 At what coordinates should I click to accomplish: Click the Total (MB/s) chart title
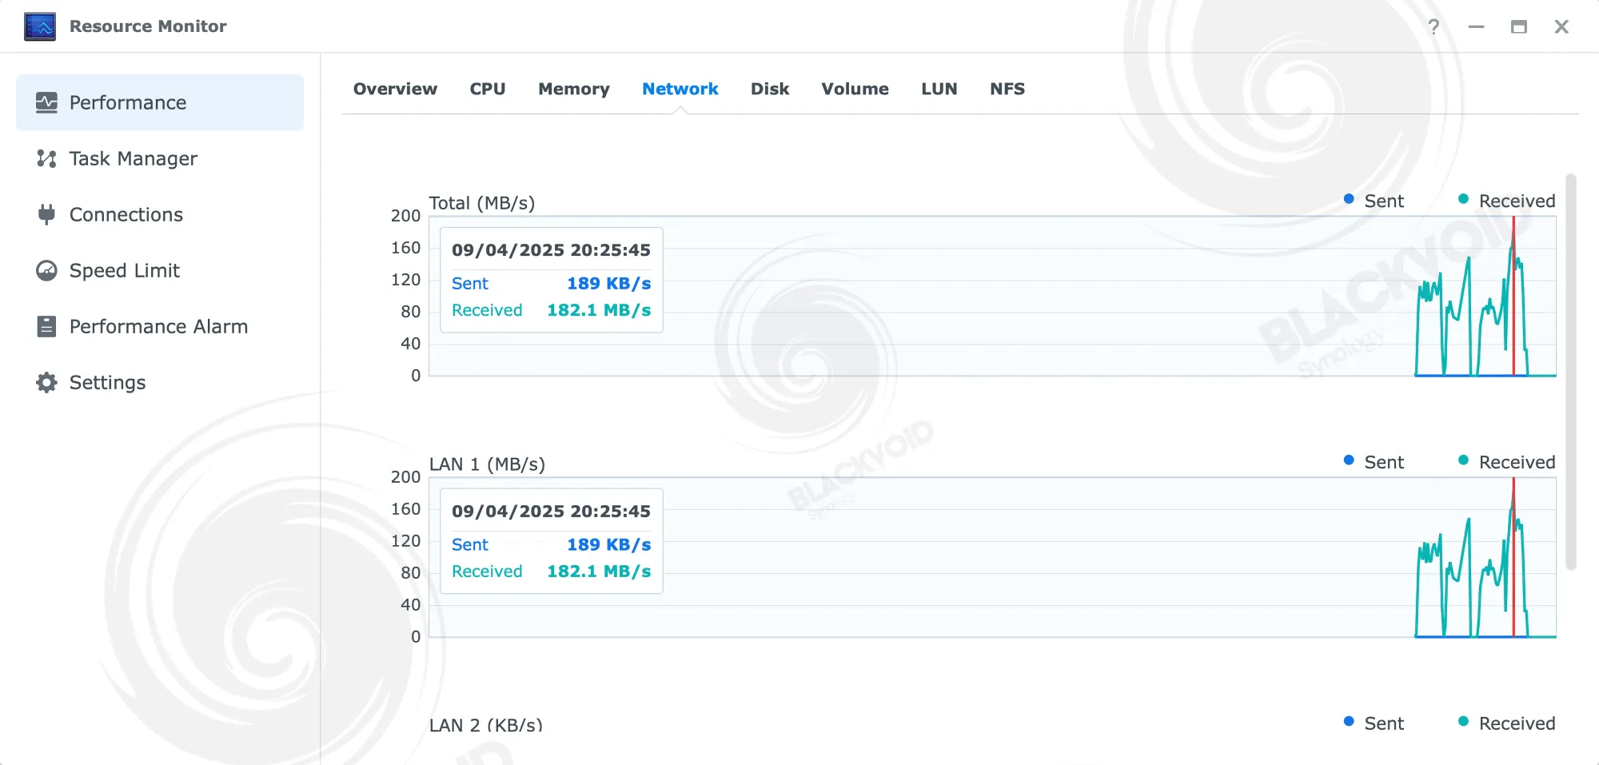(482, 203)
